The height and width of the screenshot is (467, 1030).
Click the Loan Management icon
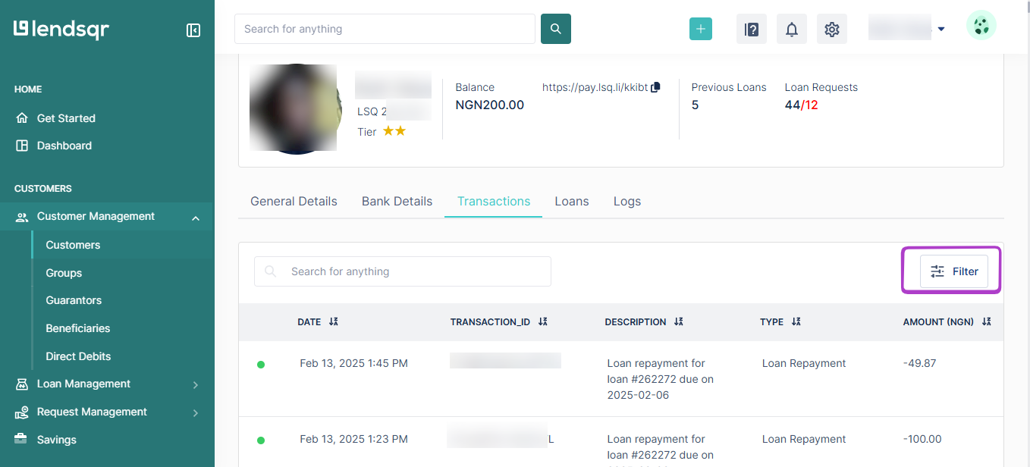click(x=22, y=384)
